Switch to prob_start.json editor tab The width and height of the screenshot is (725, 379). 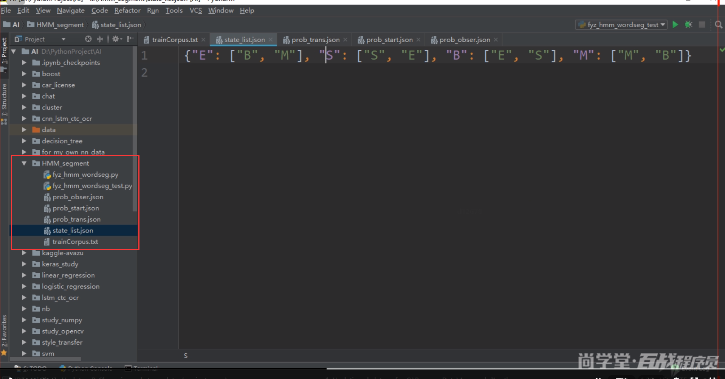(x=389, y=40)
